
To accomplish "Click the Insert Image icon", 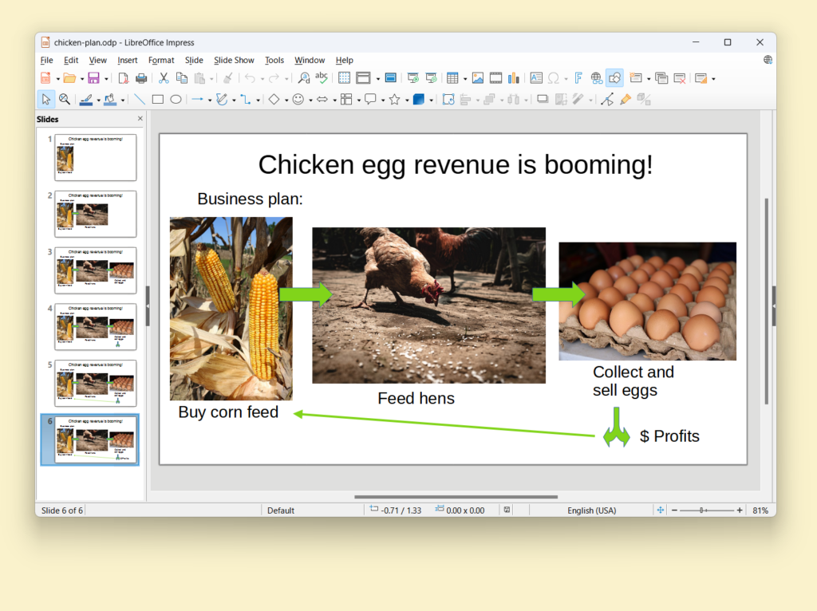I will (x=477, y=78).
